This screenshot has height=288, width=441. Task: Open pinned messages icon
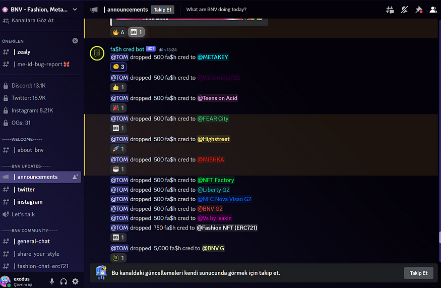[419, 10]
